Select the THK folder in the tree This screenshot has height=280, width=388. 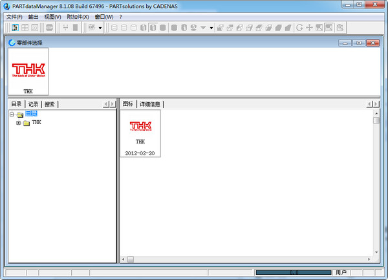pos(36,122)
